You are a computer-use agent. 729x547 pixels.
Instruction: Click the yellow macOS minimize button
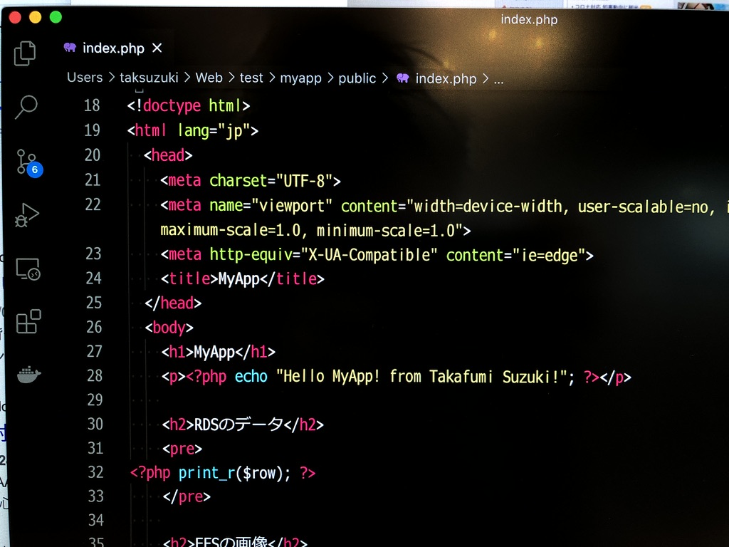tap(35, 17)
